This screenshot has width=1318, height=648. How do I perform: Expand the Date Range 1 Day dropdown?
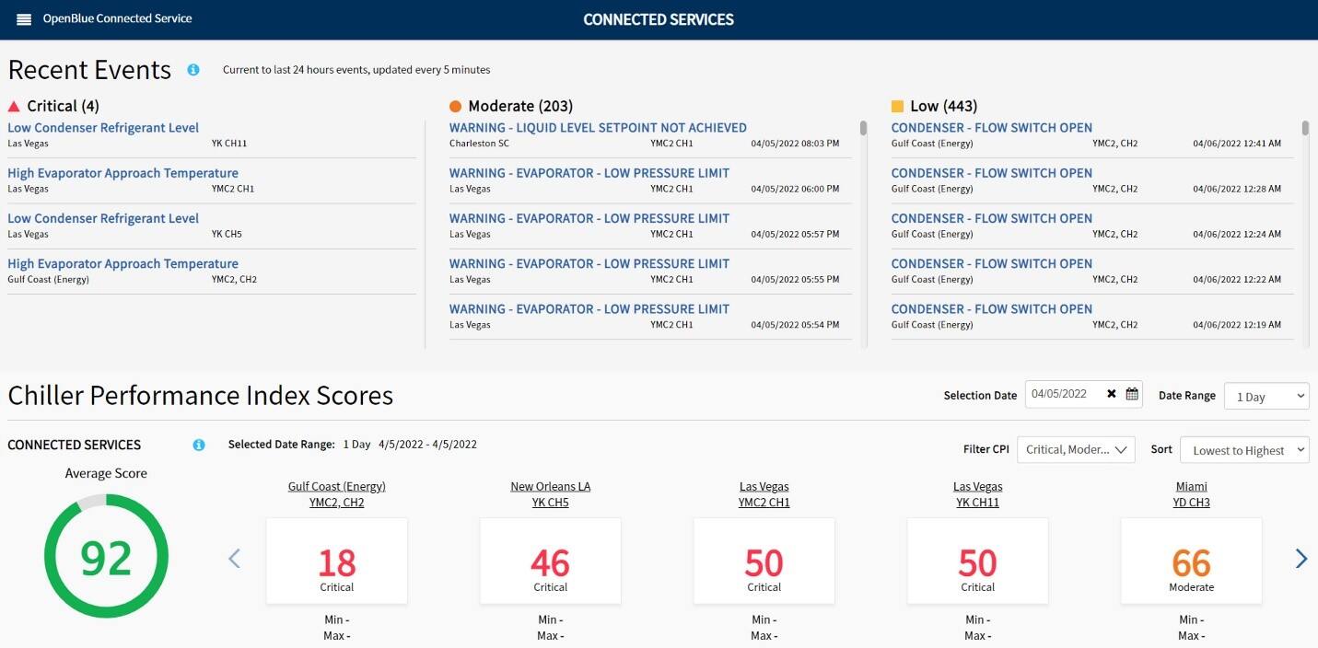1266,397
